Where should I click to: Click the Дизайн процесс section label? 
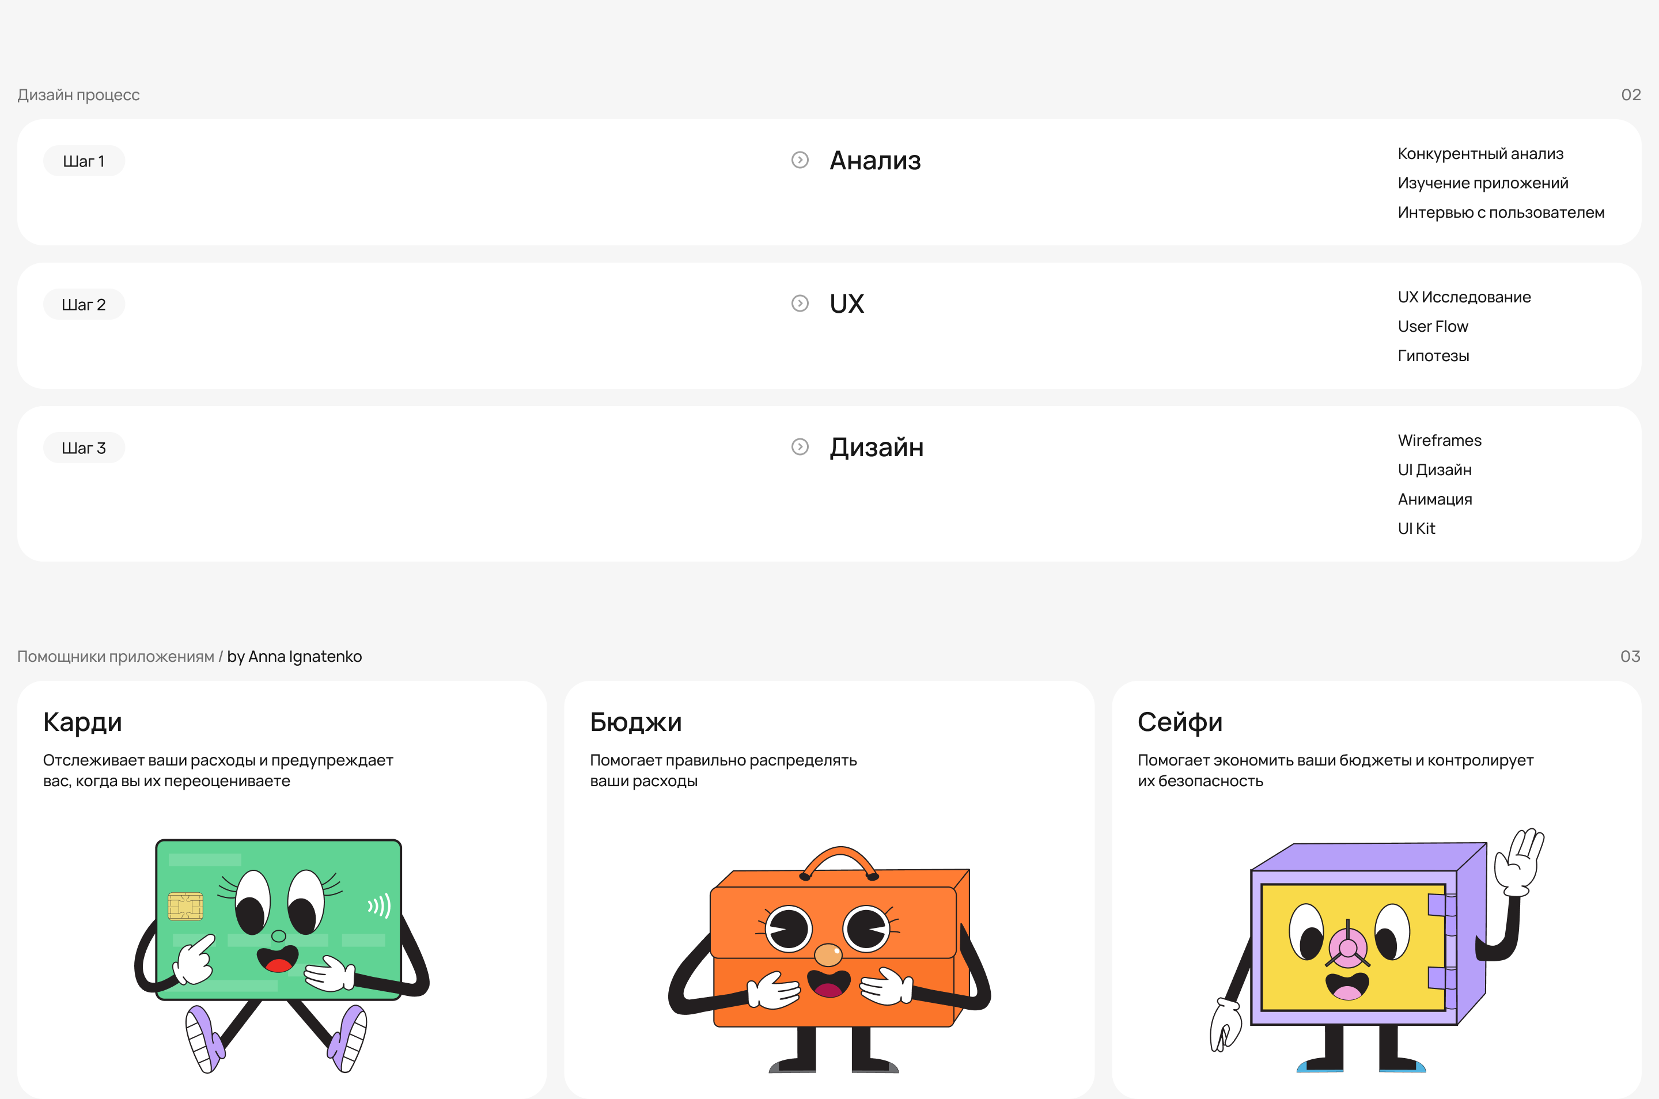point(78,94)
